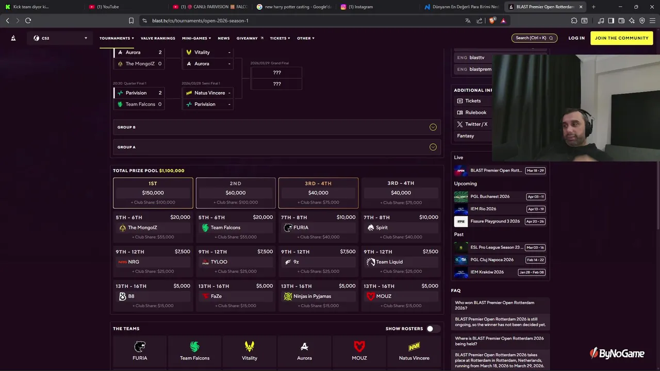Image resolution: width=660 pixels, height=371 pixels.
Task: Open the Other dropdown menu
Action: (306, 38)
